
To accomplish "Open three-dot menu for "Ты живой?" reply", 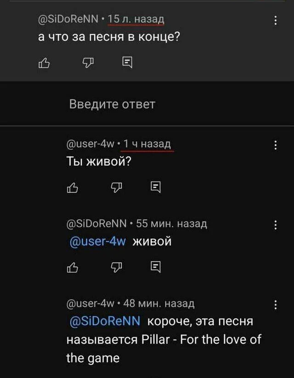I will tap(275, 146).
